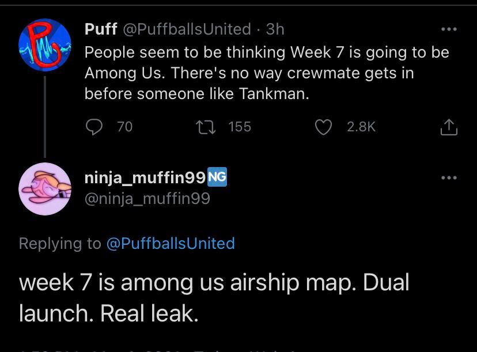Select the reply text about airship map
The width and height of the screenshot is (477, 352).
coord(214,297)
